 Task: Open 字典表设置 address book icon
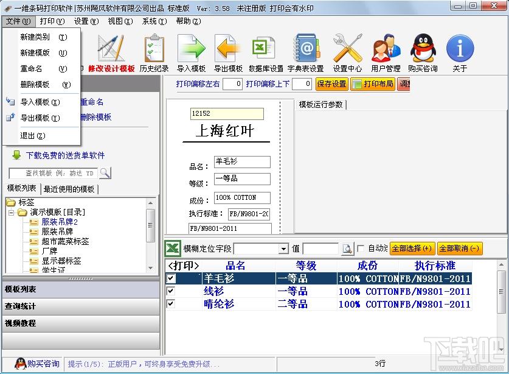pos(306,48)
